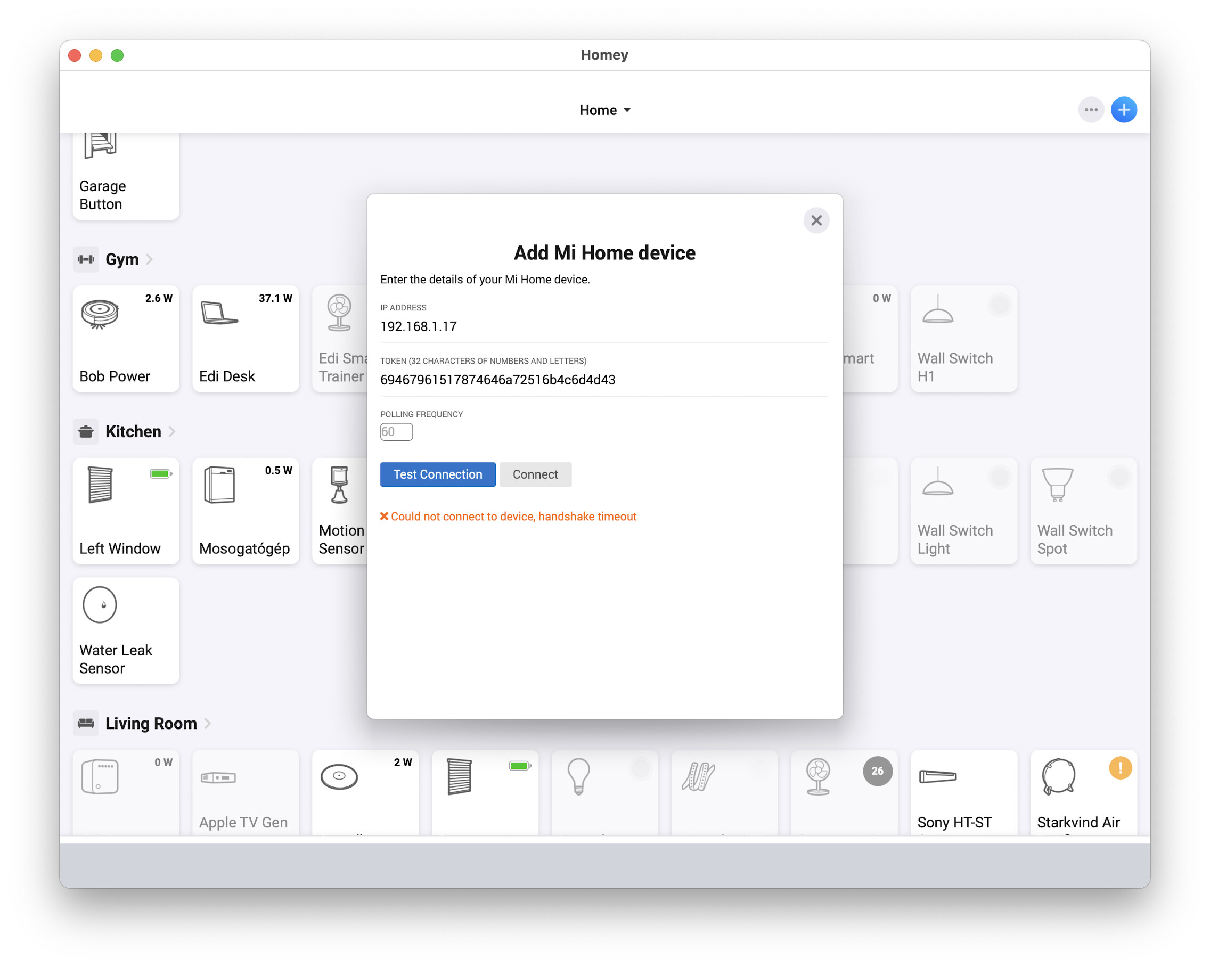Click the Bob Power robot vacuum icon
Image resolution: width=1210 pixels, height=967 pixels.
(x=100, y=313)
